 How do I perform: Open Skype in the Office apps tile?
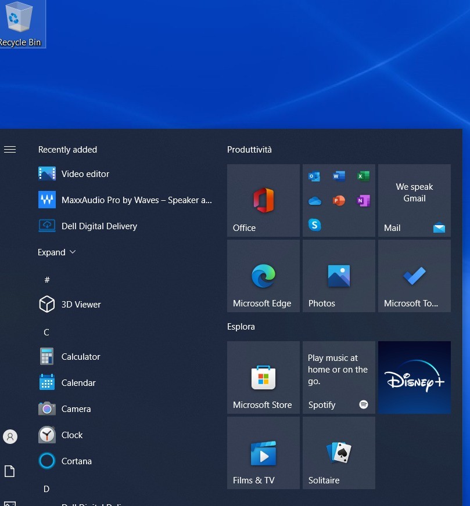pyautogui.click(x=314, y=225)
